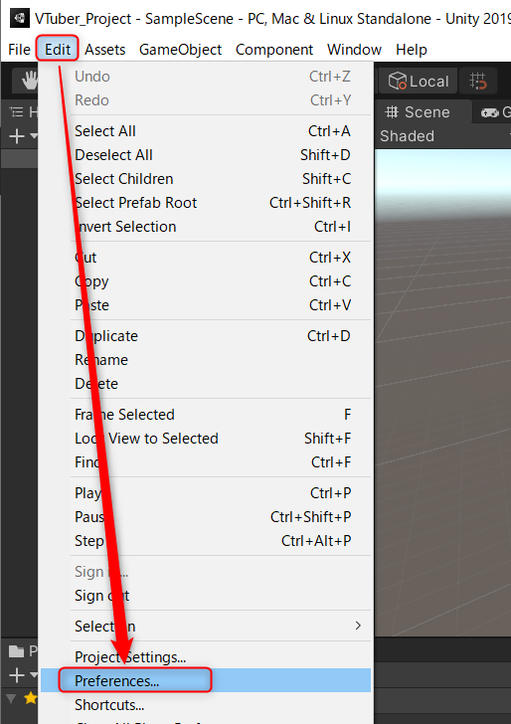Click the Hierarchy plus create button
Image resolution: width=511 pixels, height=724 pixels.
coord(23,136)
